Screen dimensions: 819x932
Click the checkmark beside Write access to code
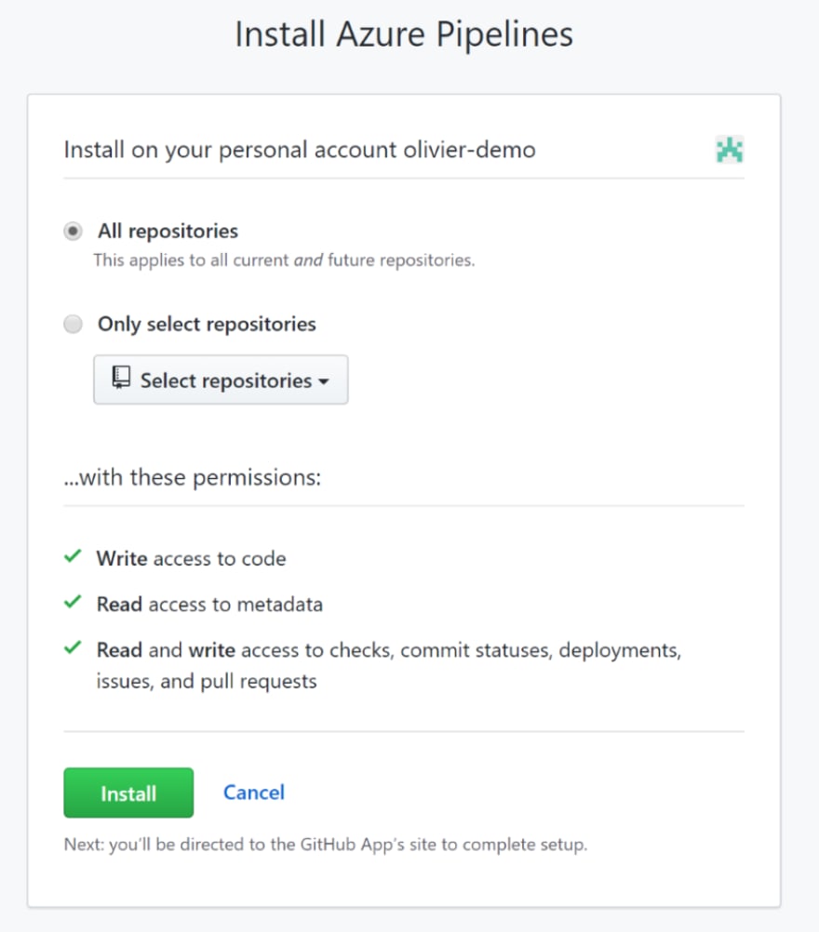coord(73,556)
